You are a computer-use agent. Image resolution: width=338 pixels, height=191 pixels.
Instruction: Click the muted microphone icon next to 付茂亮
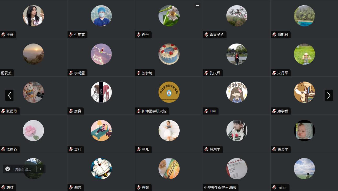71,35
